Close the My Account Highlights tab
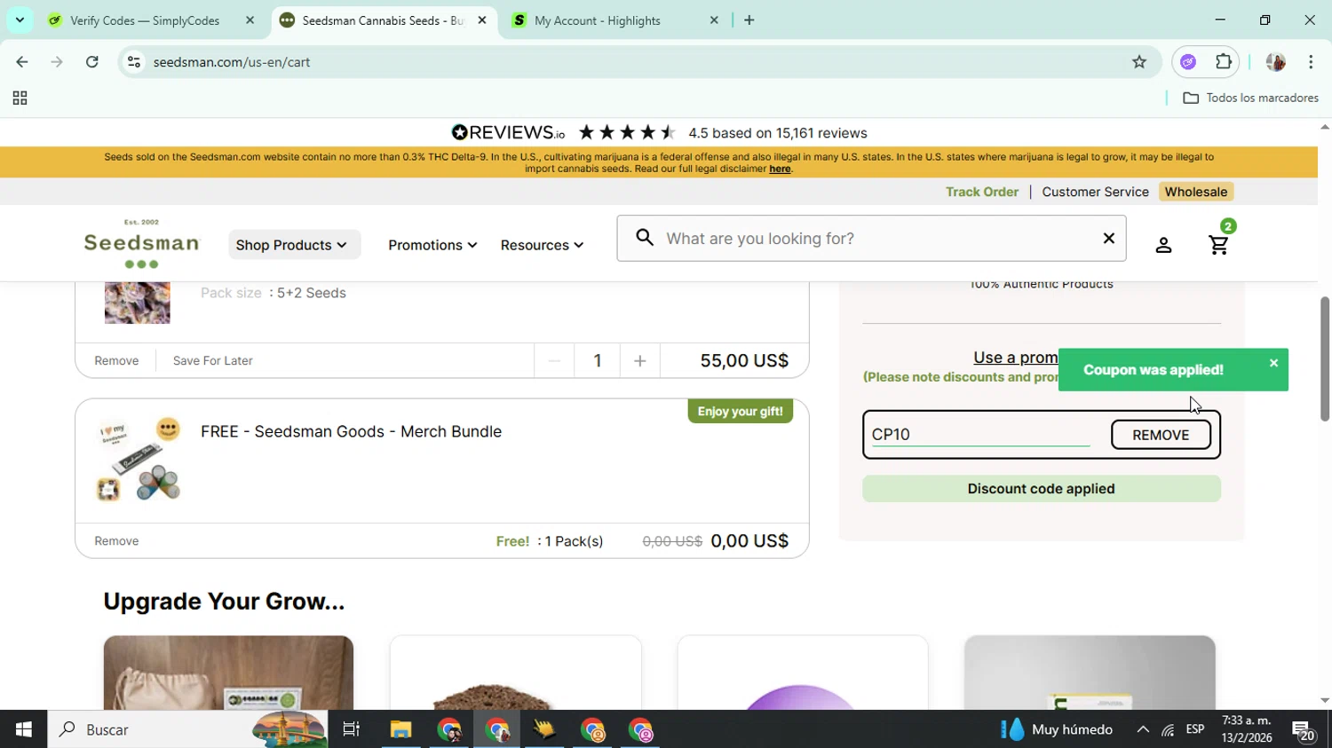 (x=714, y=20)
